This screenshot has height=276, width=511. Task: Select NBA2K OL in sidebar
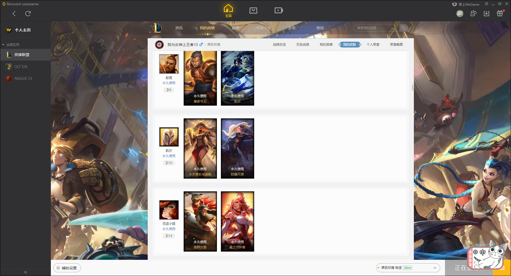click(x=25, y=79)
